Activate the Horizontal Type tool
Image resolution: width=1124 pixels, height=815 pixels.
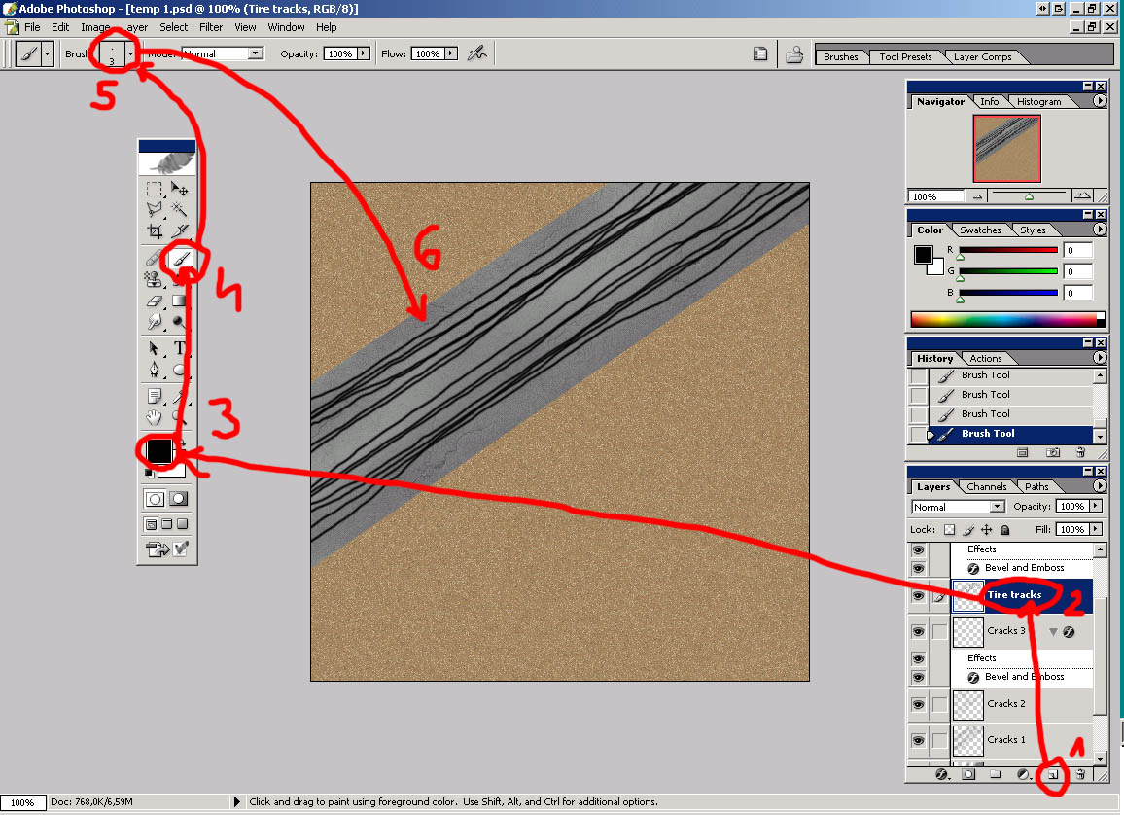coord(180,348)
